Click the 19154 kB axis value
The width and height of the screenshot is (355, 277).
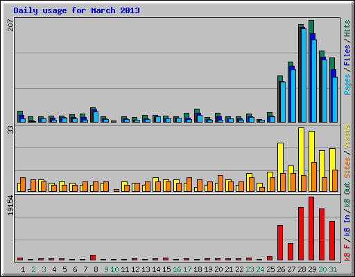coord(10,206)
